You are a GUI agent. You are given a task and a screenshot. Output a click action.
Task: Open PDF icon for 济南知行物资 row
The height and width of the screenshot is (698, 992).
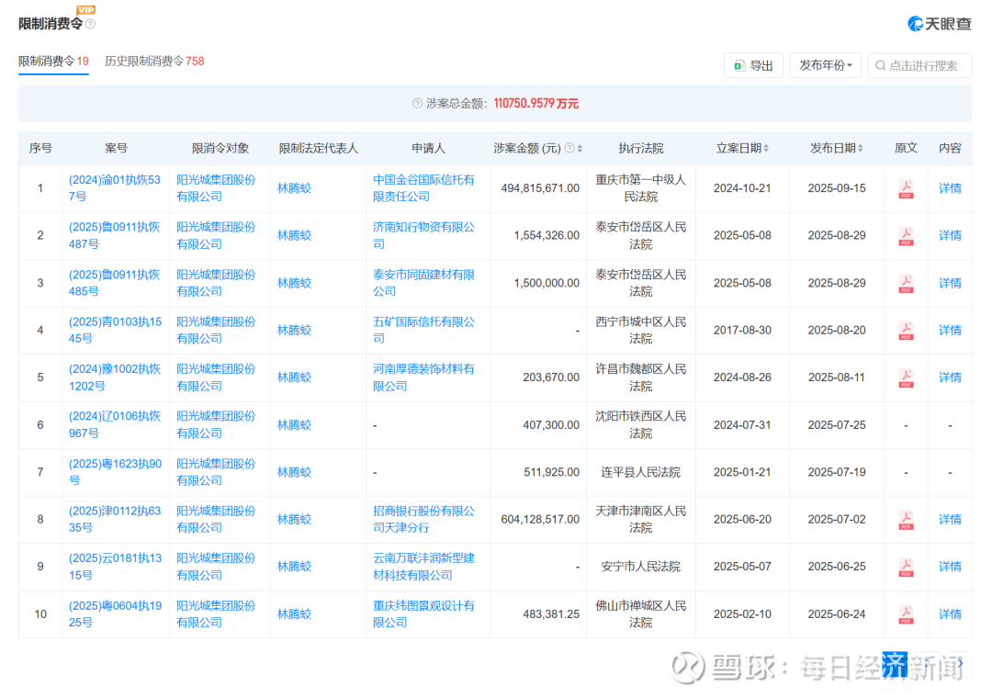[x=906, y=236]
